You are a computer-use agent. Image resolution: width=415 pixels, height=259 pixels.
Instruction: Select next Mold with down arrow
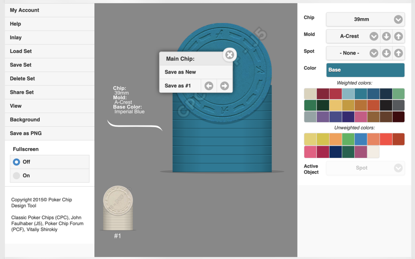[386, 36]
